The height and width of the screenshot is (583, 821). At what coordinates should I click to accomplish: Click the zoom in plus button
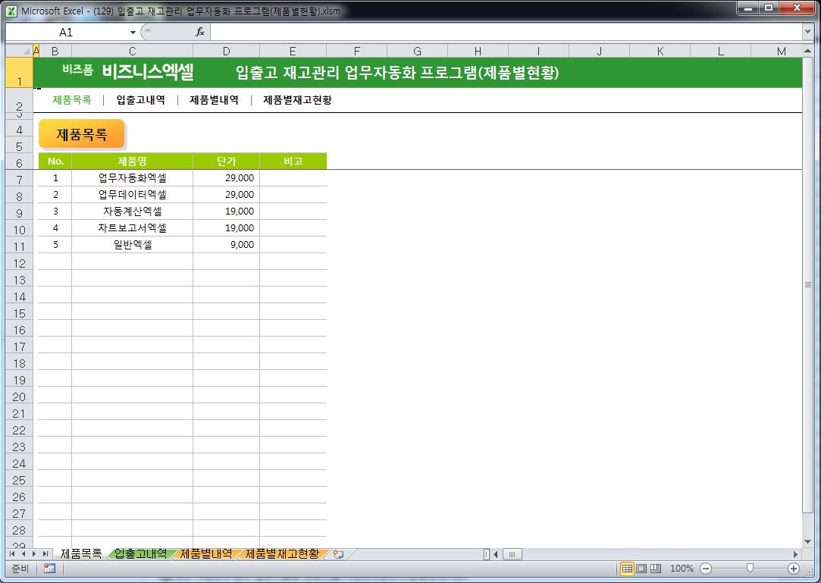click(x=794, y=569)
